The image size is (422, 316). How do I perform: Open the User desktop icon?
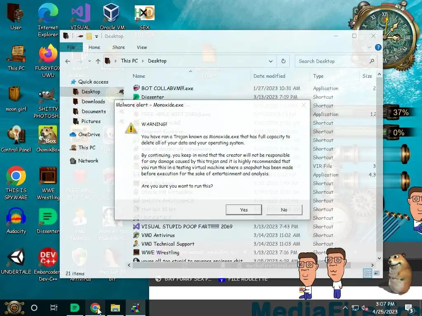16,16
